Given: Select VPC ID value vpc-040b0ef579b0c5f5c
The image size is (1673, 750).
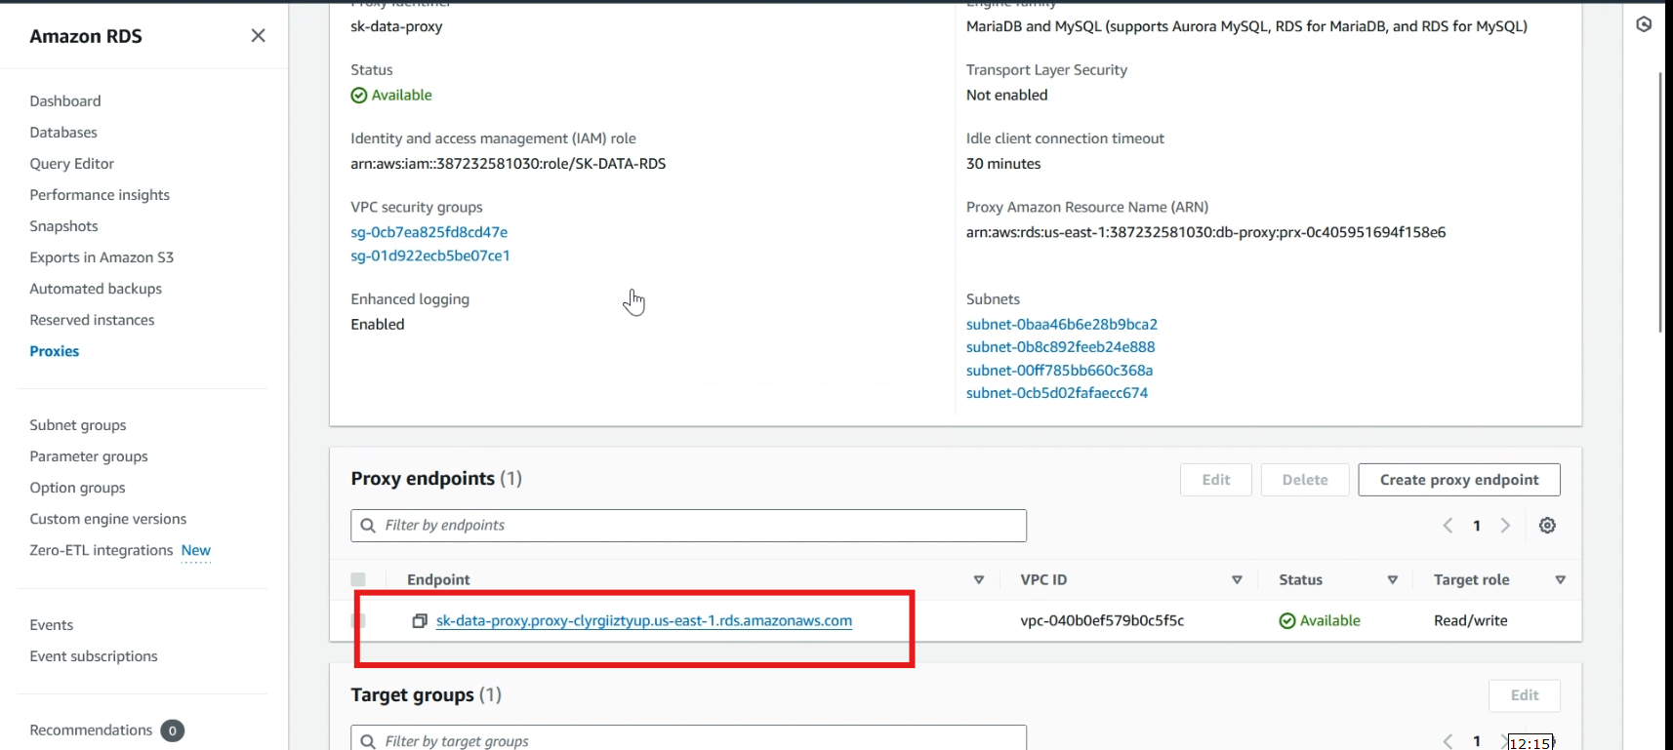Looking at the screenshot, I should coord(1102,621).
